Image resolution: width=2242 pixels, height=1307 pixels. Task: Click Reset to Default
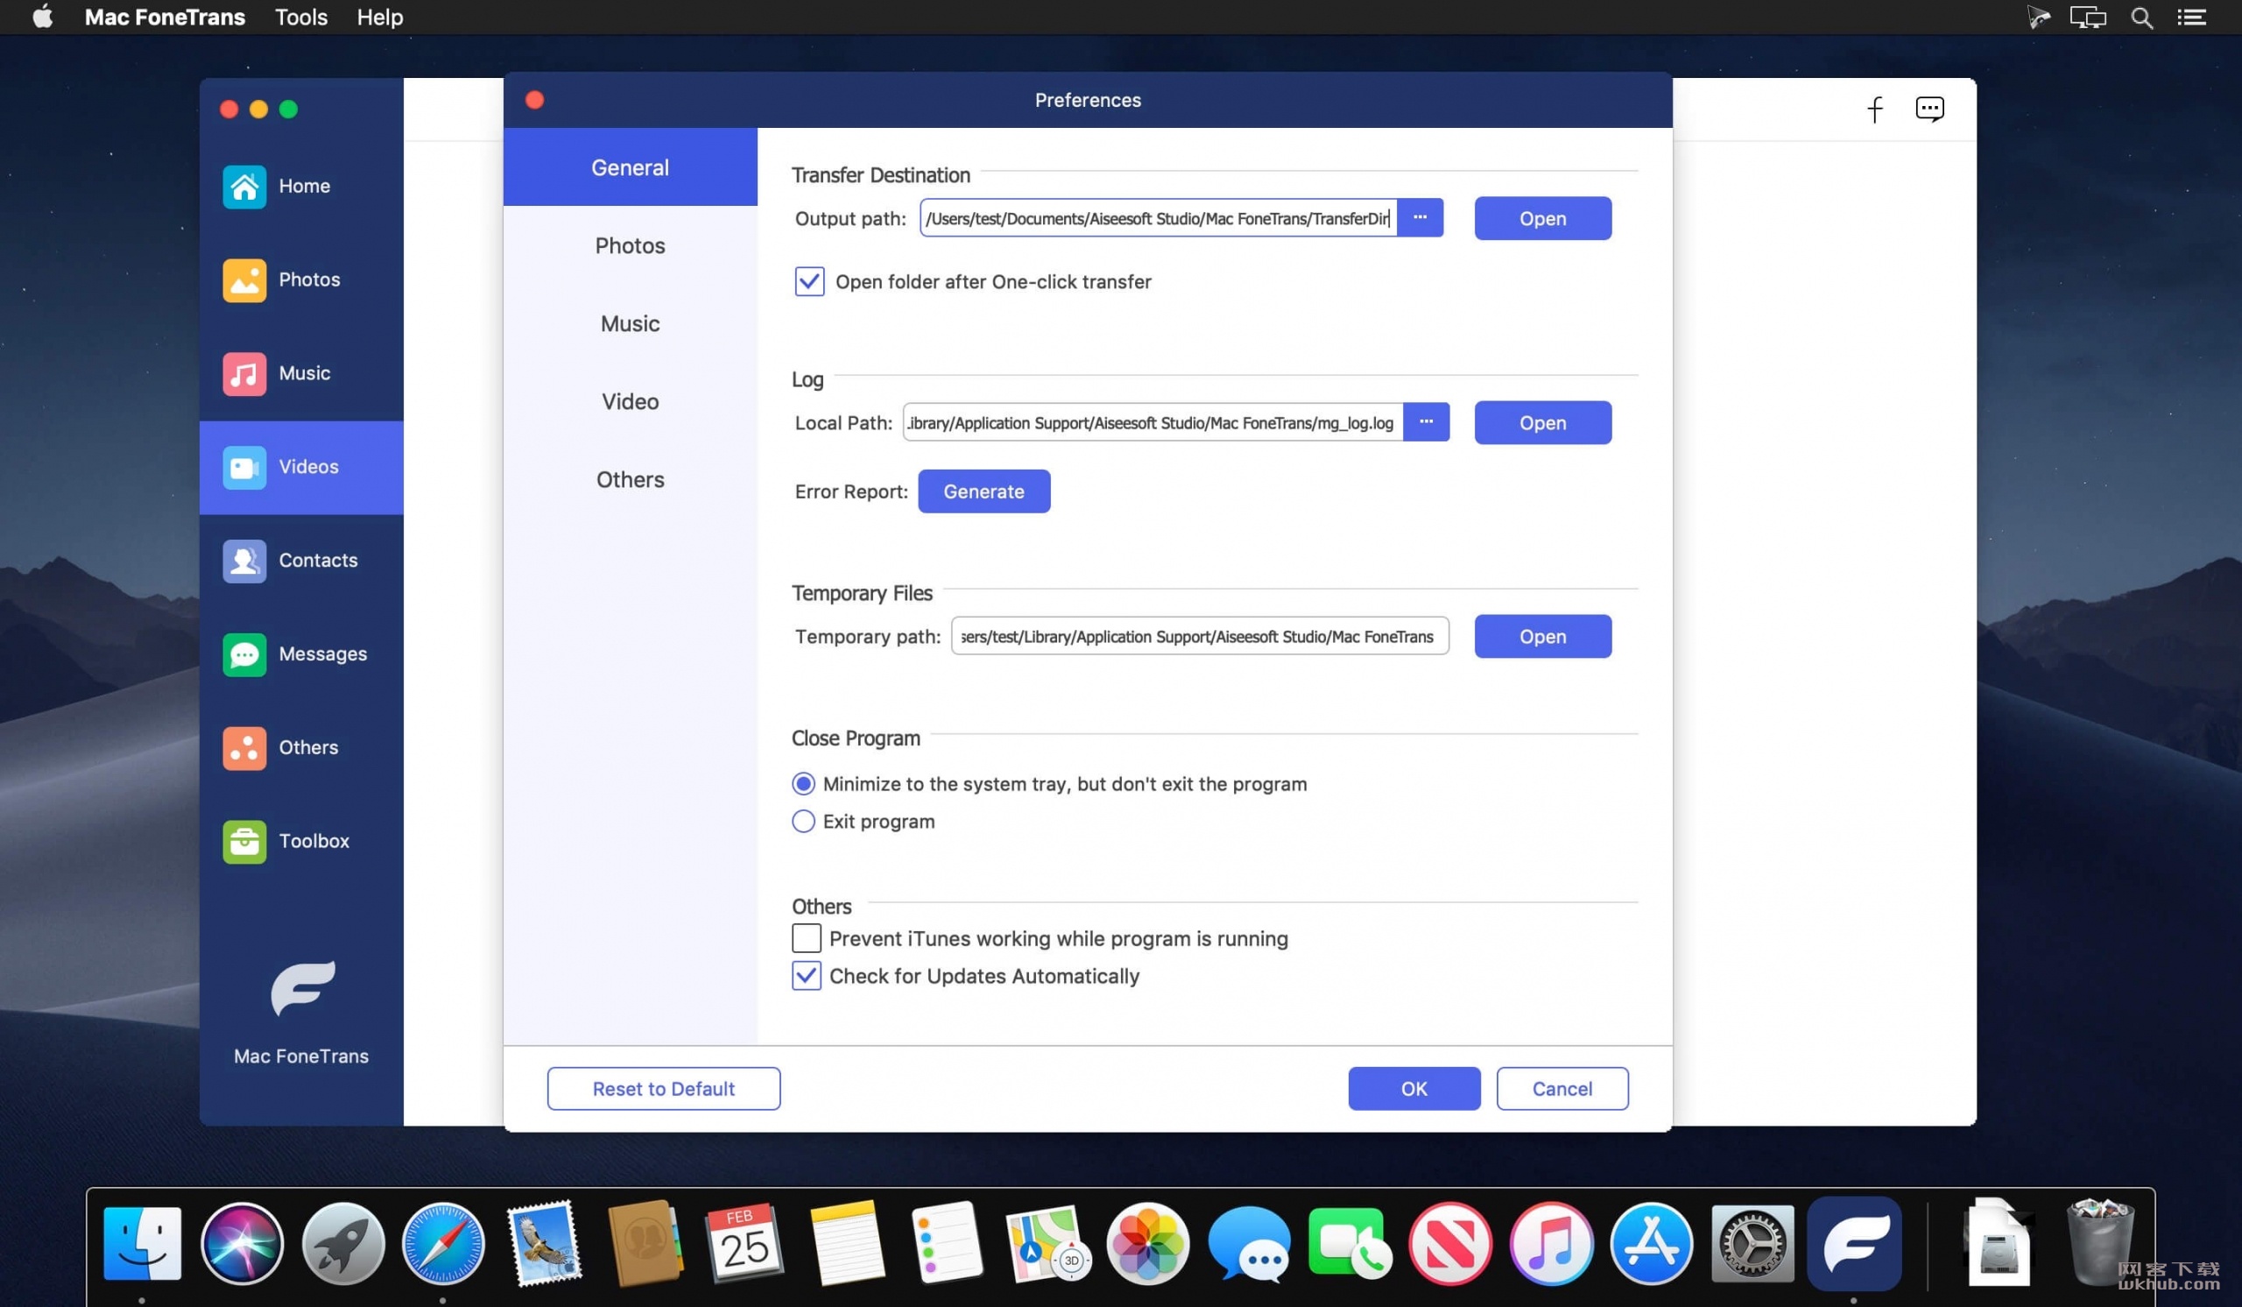click(x=664, y=1089)
